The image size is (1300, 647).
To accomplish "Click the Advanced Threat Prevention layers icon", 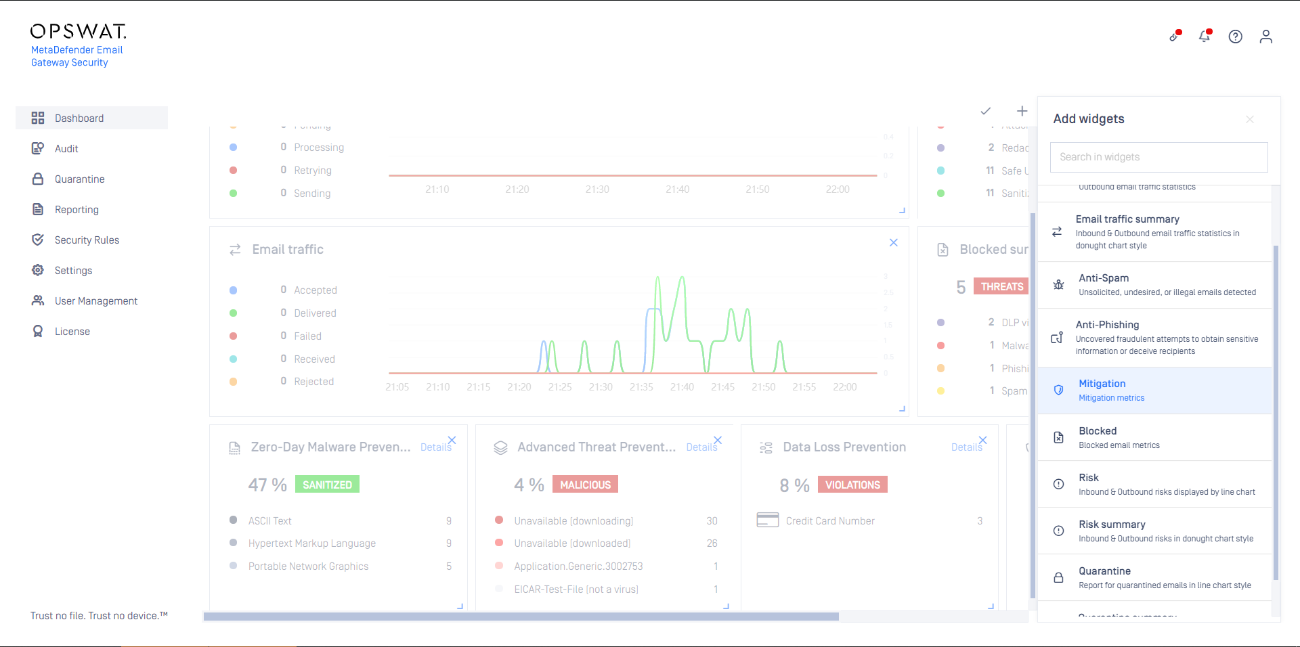I will 500,447.
